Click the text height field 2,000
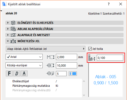 (67, 57)
